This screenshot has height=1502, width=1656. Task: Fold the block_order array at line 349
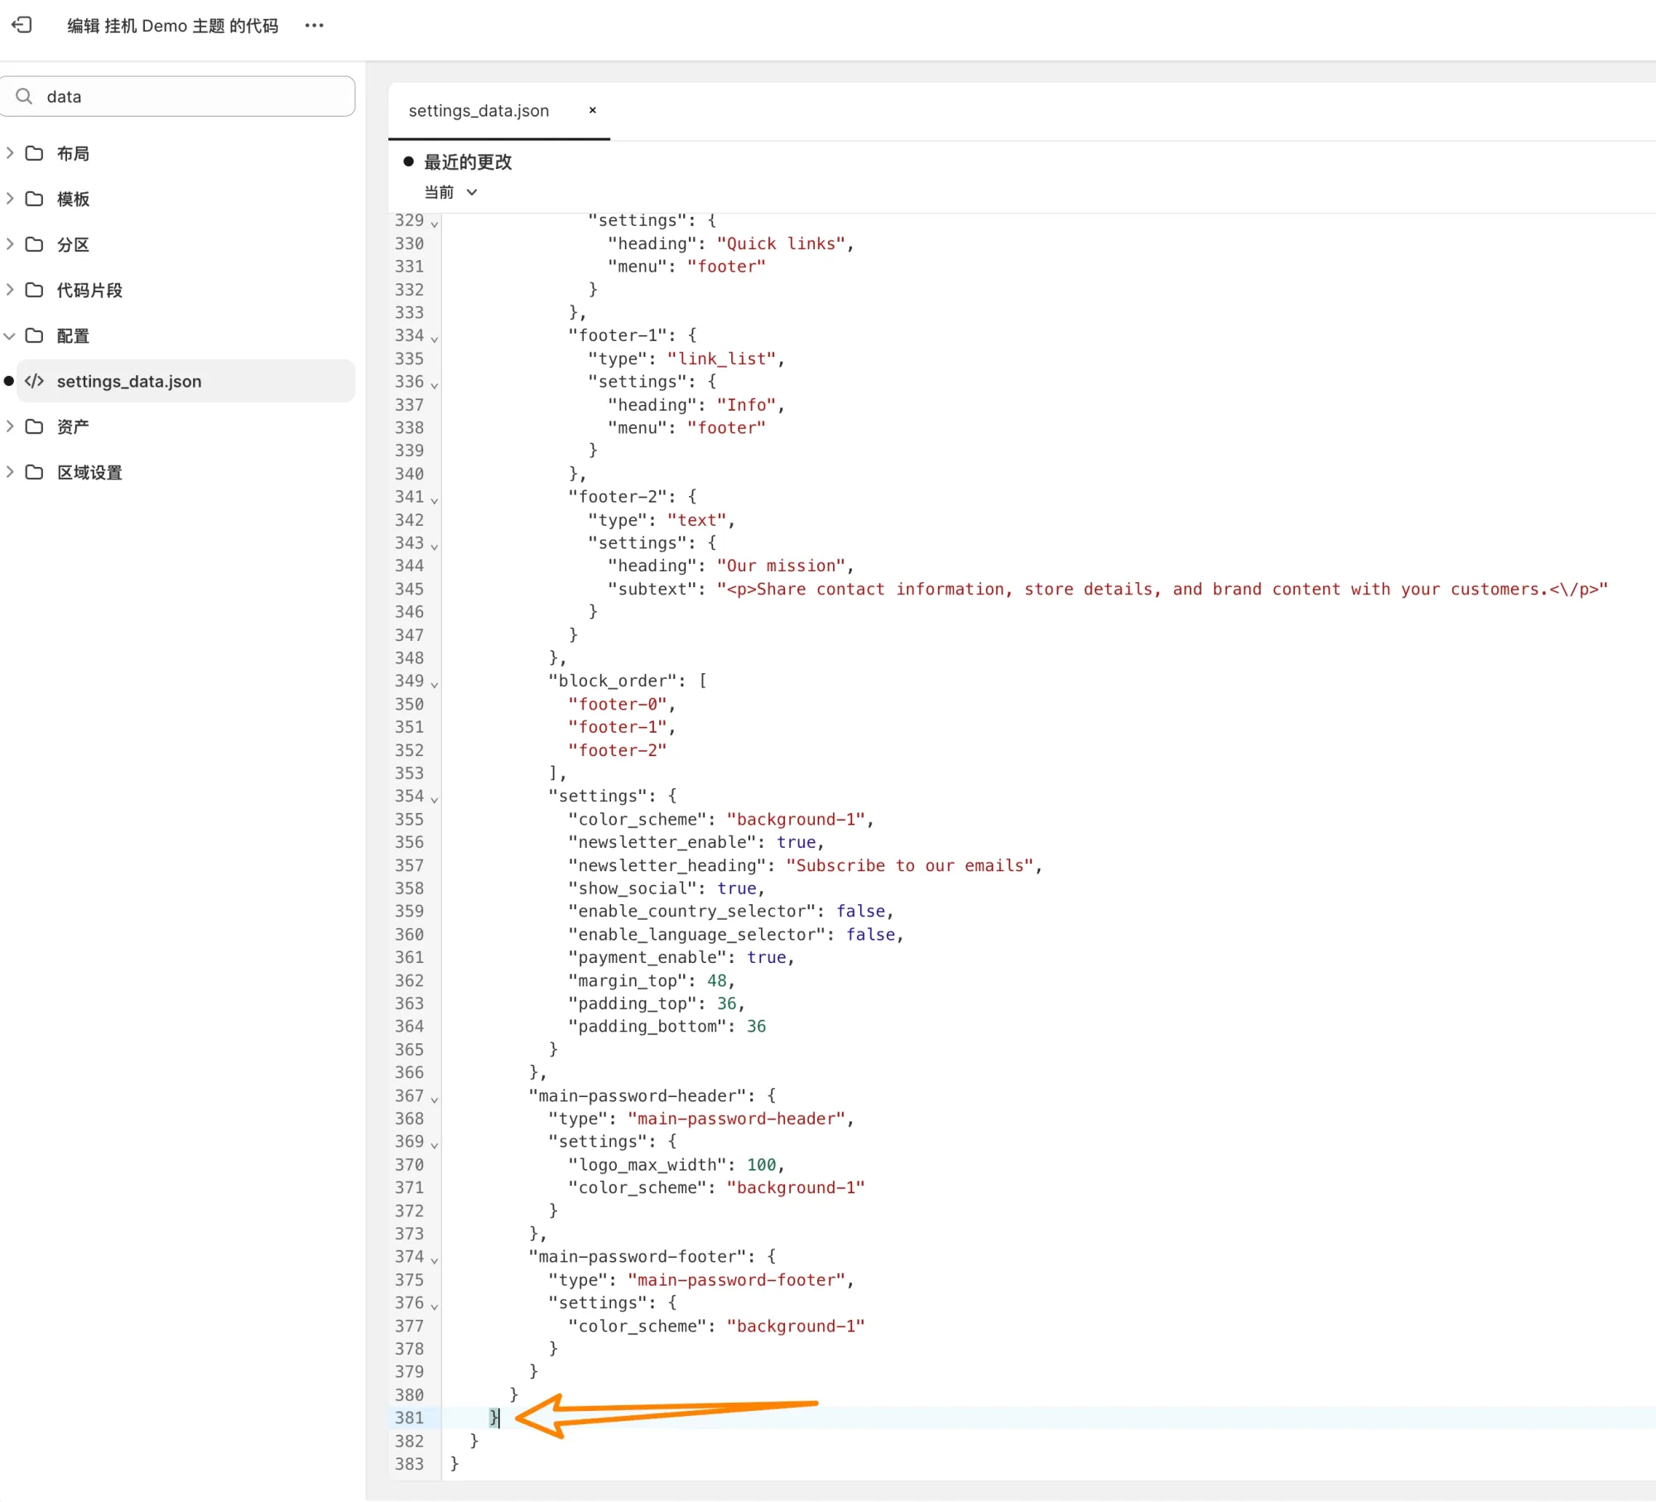click(435, 684)
